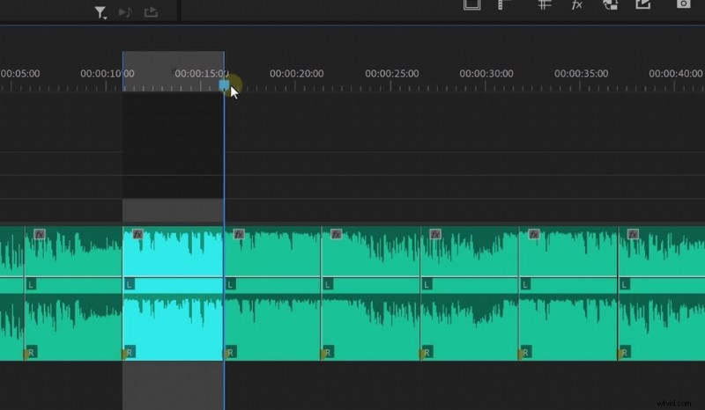This screenshot has width=705, height=410.
Task: Click the fx badge on the highlighted cyan clip
Action: pos(137,234)
